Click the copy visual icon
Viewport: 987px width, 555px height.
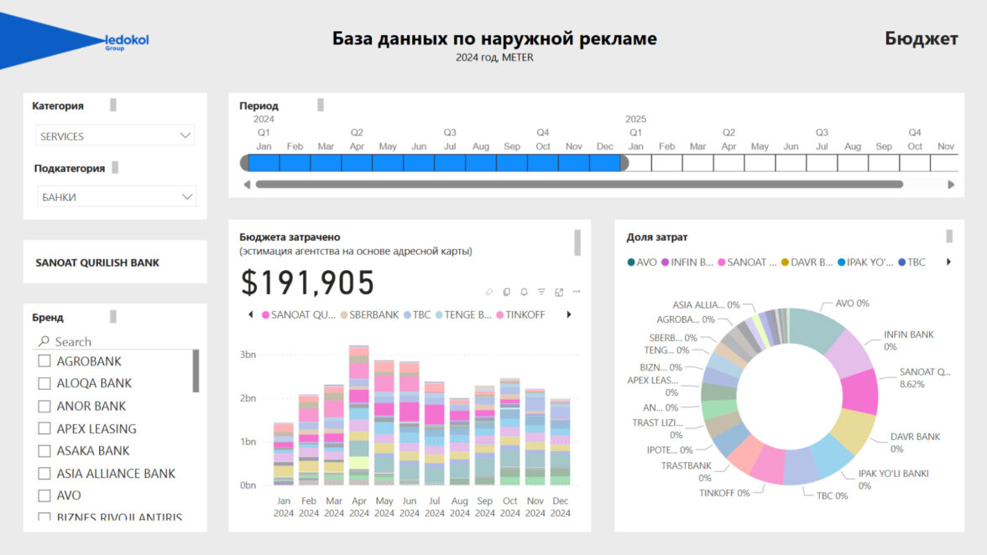pyautogui.click(x=506, y=292)
